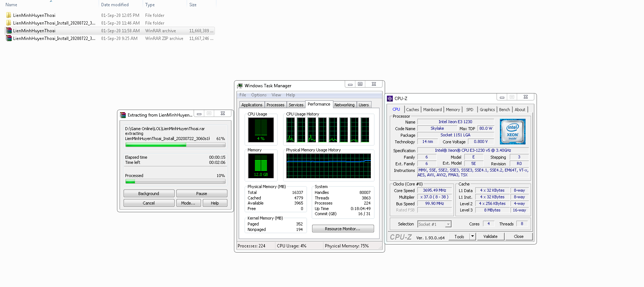Image resolution: width=644 pixels, height=287 pixels.
Task: Click the Validate button in CPU-Z
Action: tap(490, 236)
